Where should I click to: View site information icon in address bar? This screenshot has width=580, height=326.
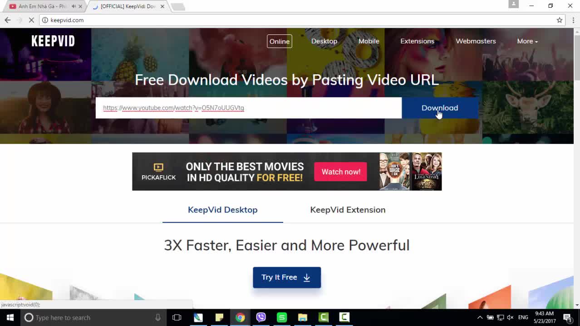(45, 20)
